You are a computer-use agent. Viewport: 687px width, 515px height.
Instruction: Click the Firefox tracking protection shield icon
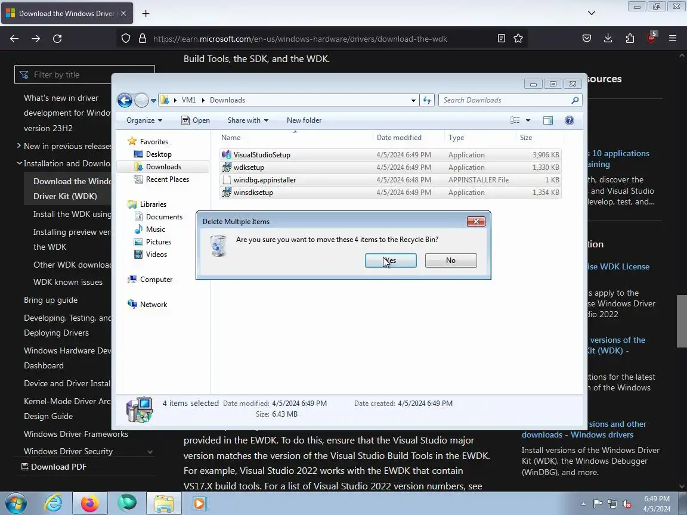coord(126,39)
